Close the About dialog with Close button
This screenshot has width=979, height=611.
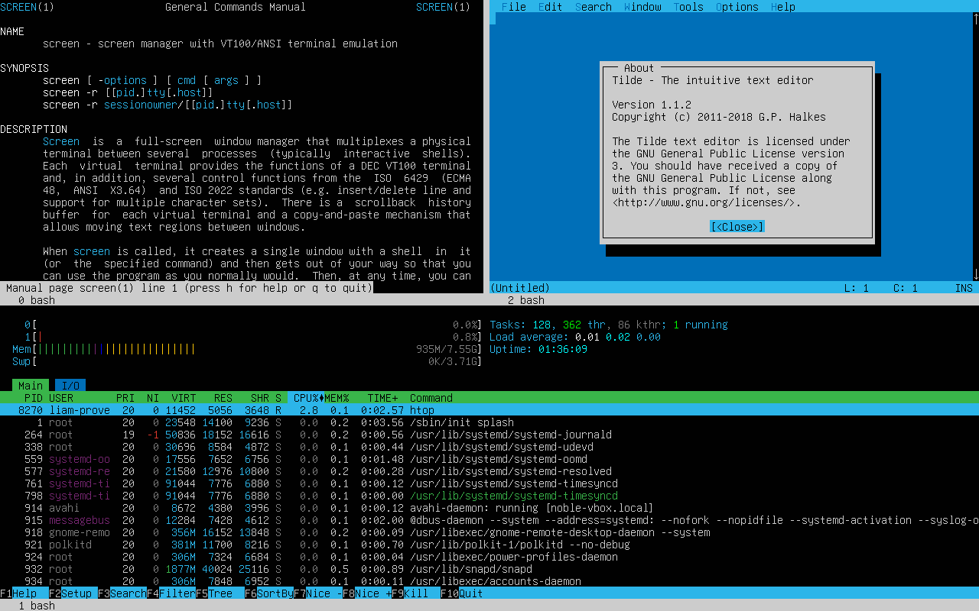point(737,227)
